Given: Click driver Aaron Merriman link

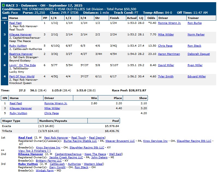Looking at the screenshot, I should point(169,54).
